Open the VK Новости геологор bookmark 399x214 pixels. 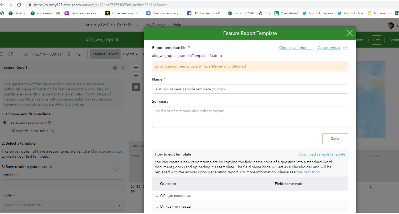(x=164, y=13)
